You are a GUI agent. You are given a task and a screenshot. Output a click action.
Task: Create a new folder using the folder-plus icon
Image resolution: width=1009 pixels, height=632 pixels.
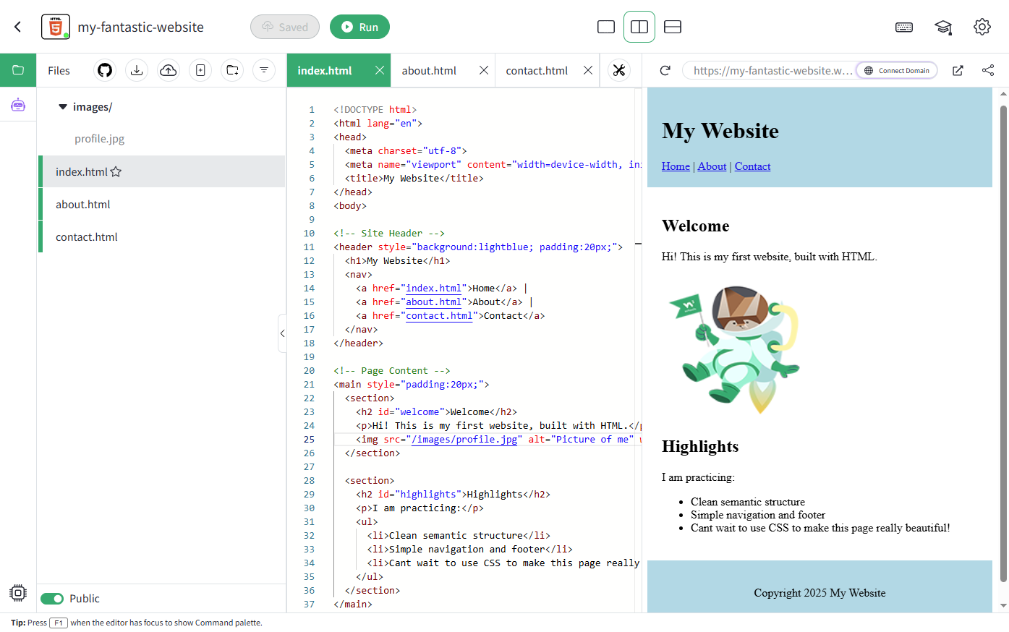click(x=232, y=70)
